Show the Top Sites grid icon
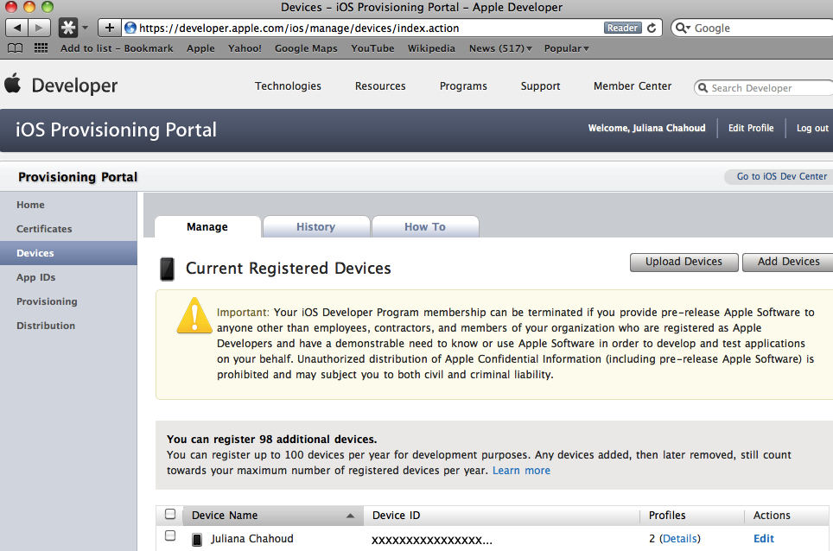This screenshot has height=551, width=833. pyautogui.click(x=41, y=48)
